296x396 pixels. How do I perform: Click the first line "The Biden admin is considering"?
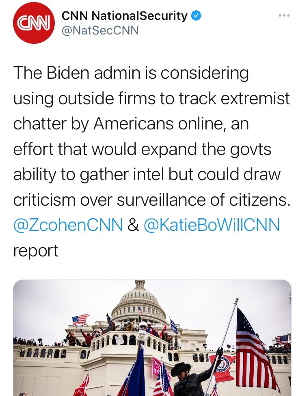click(131, 73)
